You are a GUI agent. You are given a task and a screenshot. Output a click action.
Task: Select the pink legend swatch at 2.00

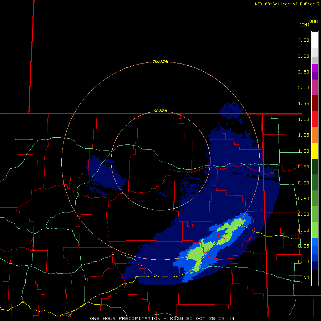click(x=315, y=87)
